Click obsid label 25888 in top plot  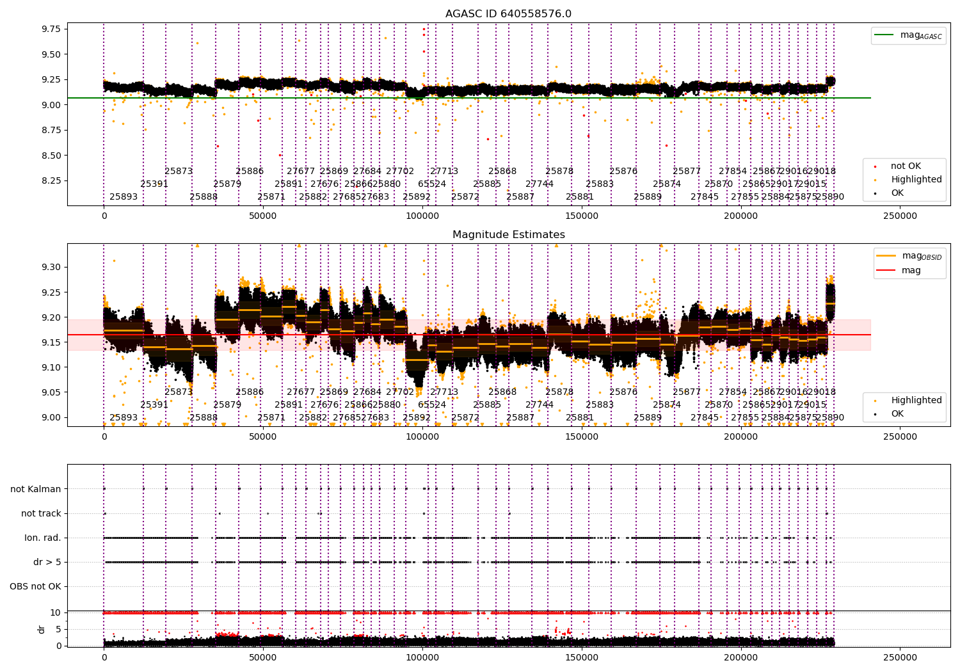tap(204, 196)
